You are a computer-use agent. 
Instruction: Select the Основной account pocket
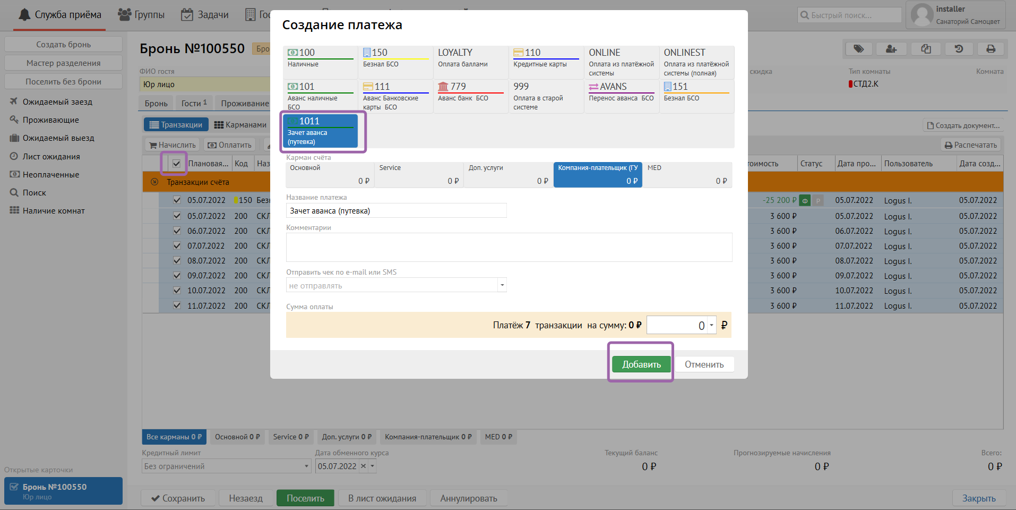(330, 175)
